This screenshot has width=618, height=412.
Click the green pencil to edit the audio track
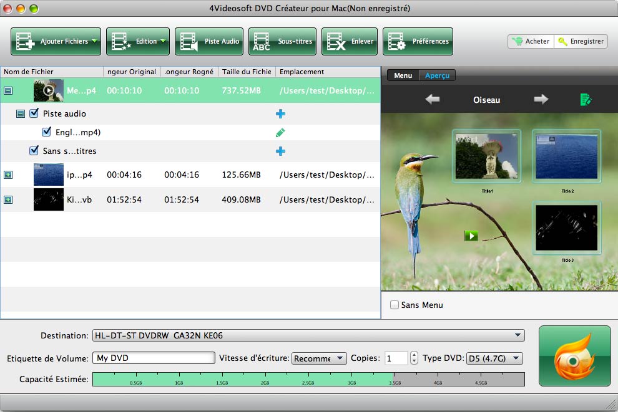pos(280,133)
